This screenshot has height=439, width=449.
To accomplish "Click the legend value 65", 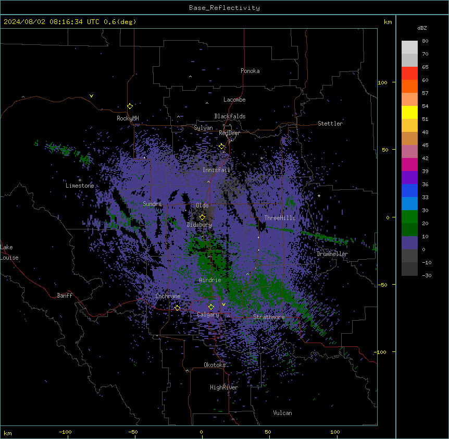I will [x=425, y=67].
